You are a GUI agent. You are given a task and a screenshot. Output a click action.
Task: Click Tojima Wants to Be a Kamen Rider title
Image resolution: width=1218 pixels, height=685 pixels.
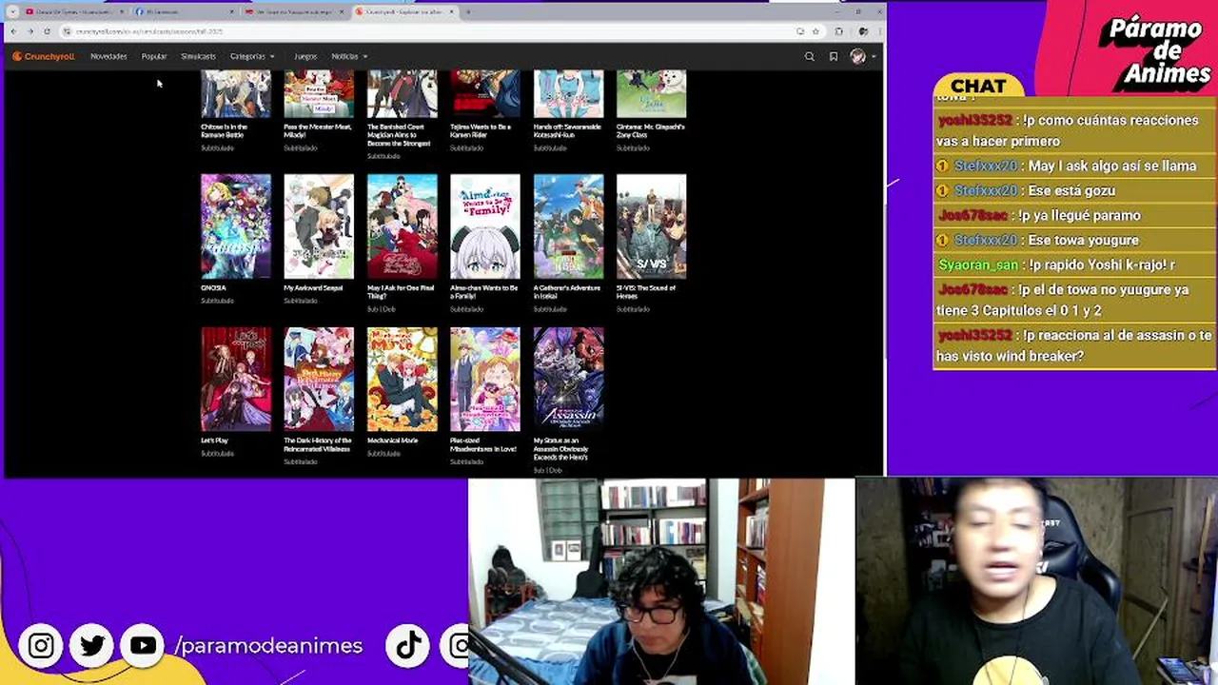(481, 130)
